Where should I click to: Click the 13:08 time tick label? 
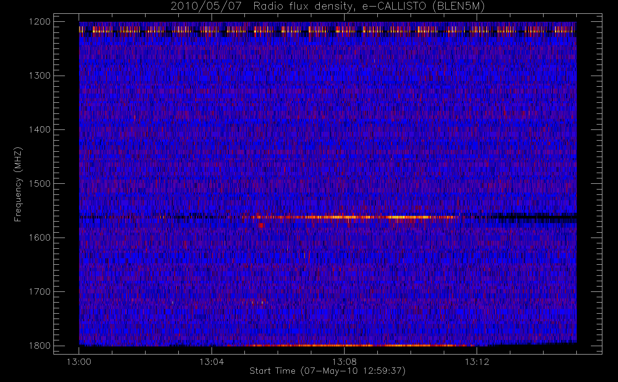(x=344, y=362)
